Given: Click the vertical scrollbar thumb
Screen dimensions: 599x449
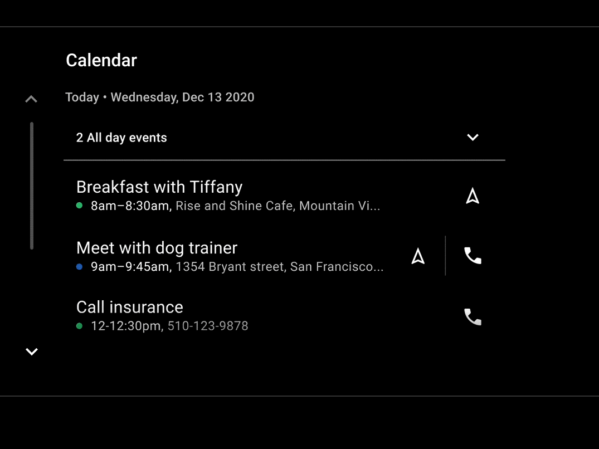Looking at the screenshot, I should pyautogui.click(x=32, y=186).
